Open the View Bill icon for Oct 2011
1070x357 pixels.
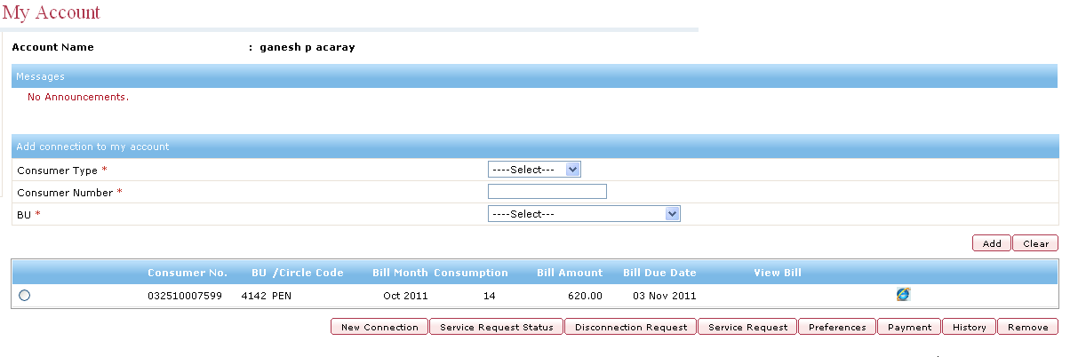click(x=903, y=295)
